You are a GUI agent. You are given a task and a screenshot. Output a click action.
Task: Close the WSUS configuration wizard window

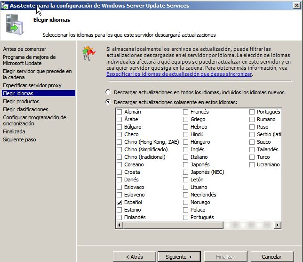296,5
